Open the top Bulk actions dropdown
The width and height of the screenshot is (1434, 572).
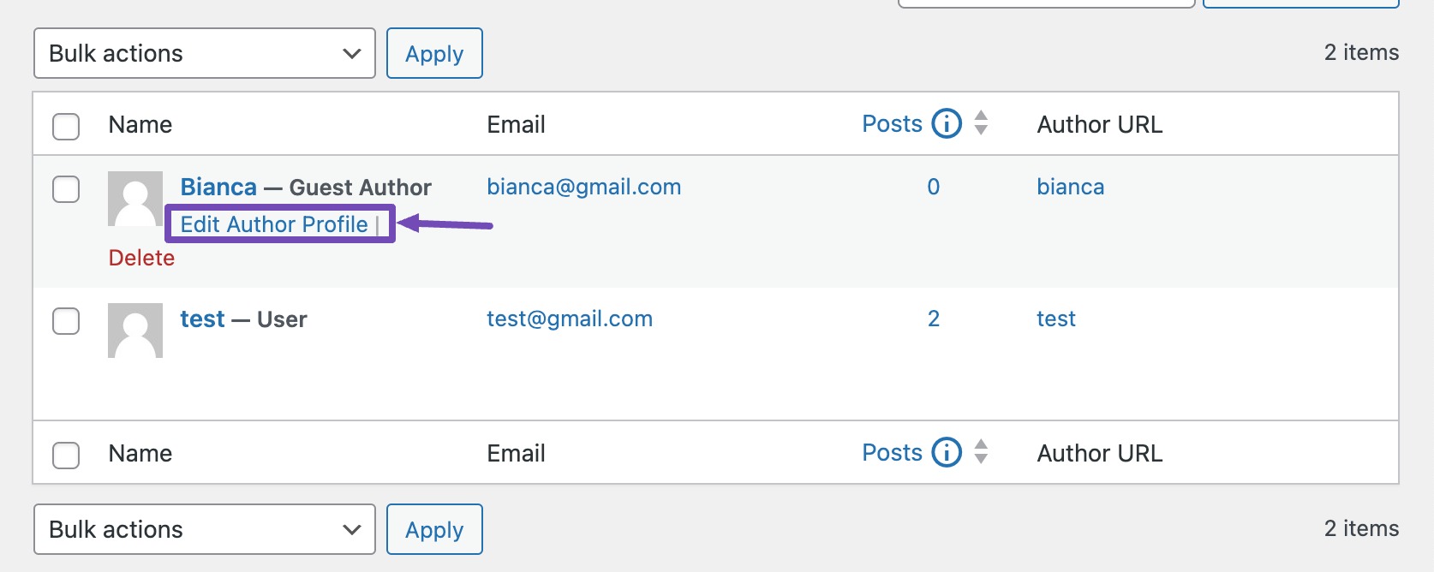(205, 53)
